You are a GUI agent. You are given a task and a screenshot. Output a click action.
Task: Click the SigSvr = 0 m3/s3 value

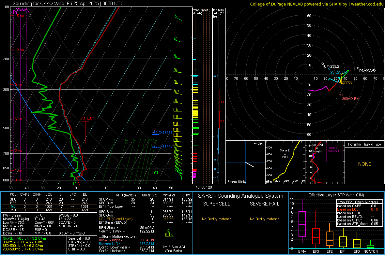tap(72, 233)
